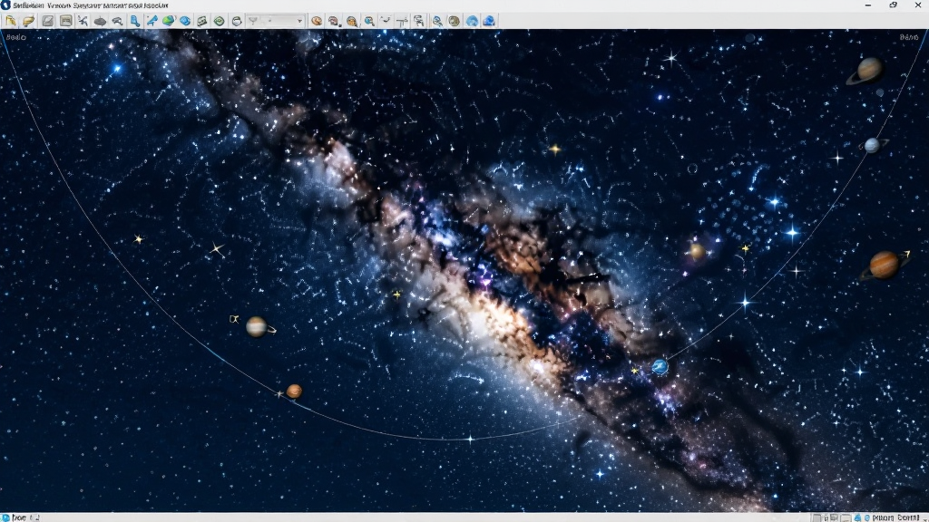Click the gray square edit toolbar icon
Image resolution: width=929 pixels, height=522 pixels.
[x=47, y=21]
